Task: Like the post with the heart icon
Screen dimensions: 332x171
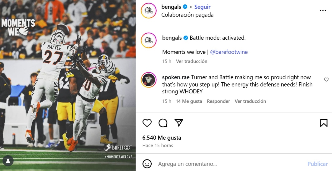Action: 147,123
